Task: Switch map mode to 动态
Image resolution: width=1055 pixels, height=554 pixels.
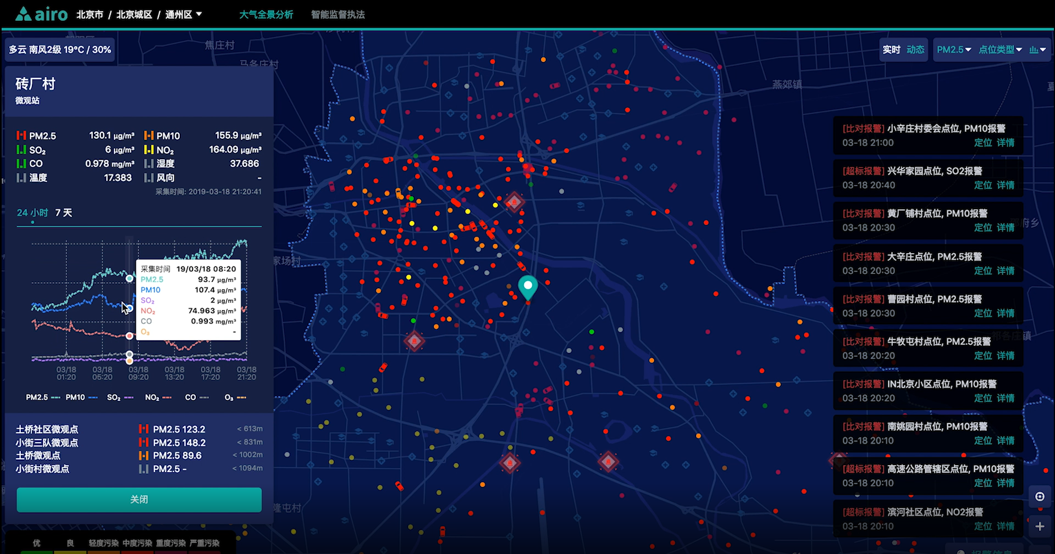Action: point(915,49)
